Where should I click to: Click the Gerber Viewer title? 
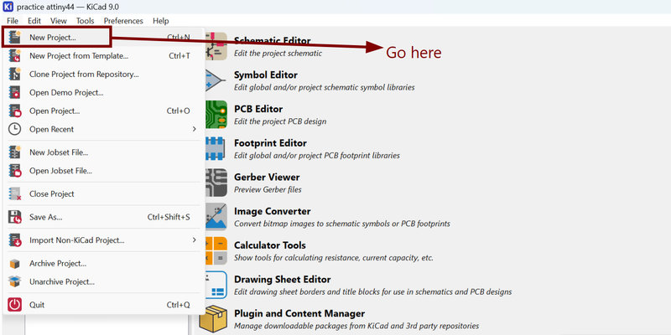pos(267,177)
